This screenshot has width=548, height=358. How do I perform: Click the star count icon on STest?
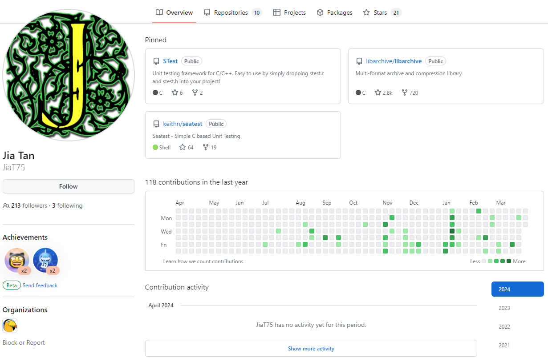click(x=175, y=93)
